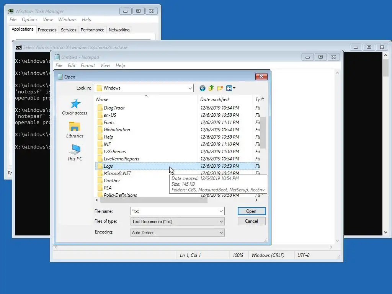Viewport: 392px width, 294px height.
Task: Click Windows (CRLF) in status bar
Action: coord(268,255)
